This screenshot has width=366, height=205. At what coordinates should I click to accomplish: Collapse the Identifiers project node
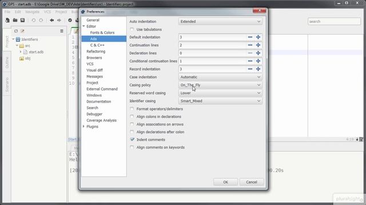click(x=13, y=39)
